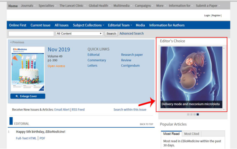Expand Information for menu in top bar

point(181,6)
